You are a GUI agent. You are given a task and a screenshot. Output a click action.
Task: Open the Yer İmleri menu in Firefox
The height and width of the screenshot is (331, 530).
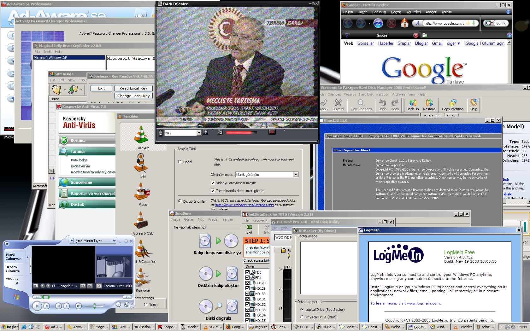pos(413,12)
